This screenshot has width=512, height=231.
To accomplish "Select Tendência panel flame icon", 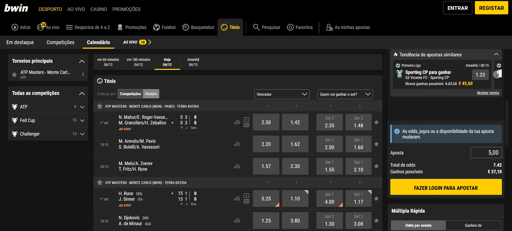I will point(396,54).
